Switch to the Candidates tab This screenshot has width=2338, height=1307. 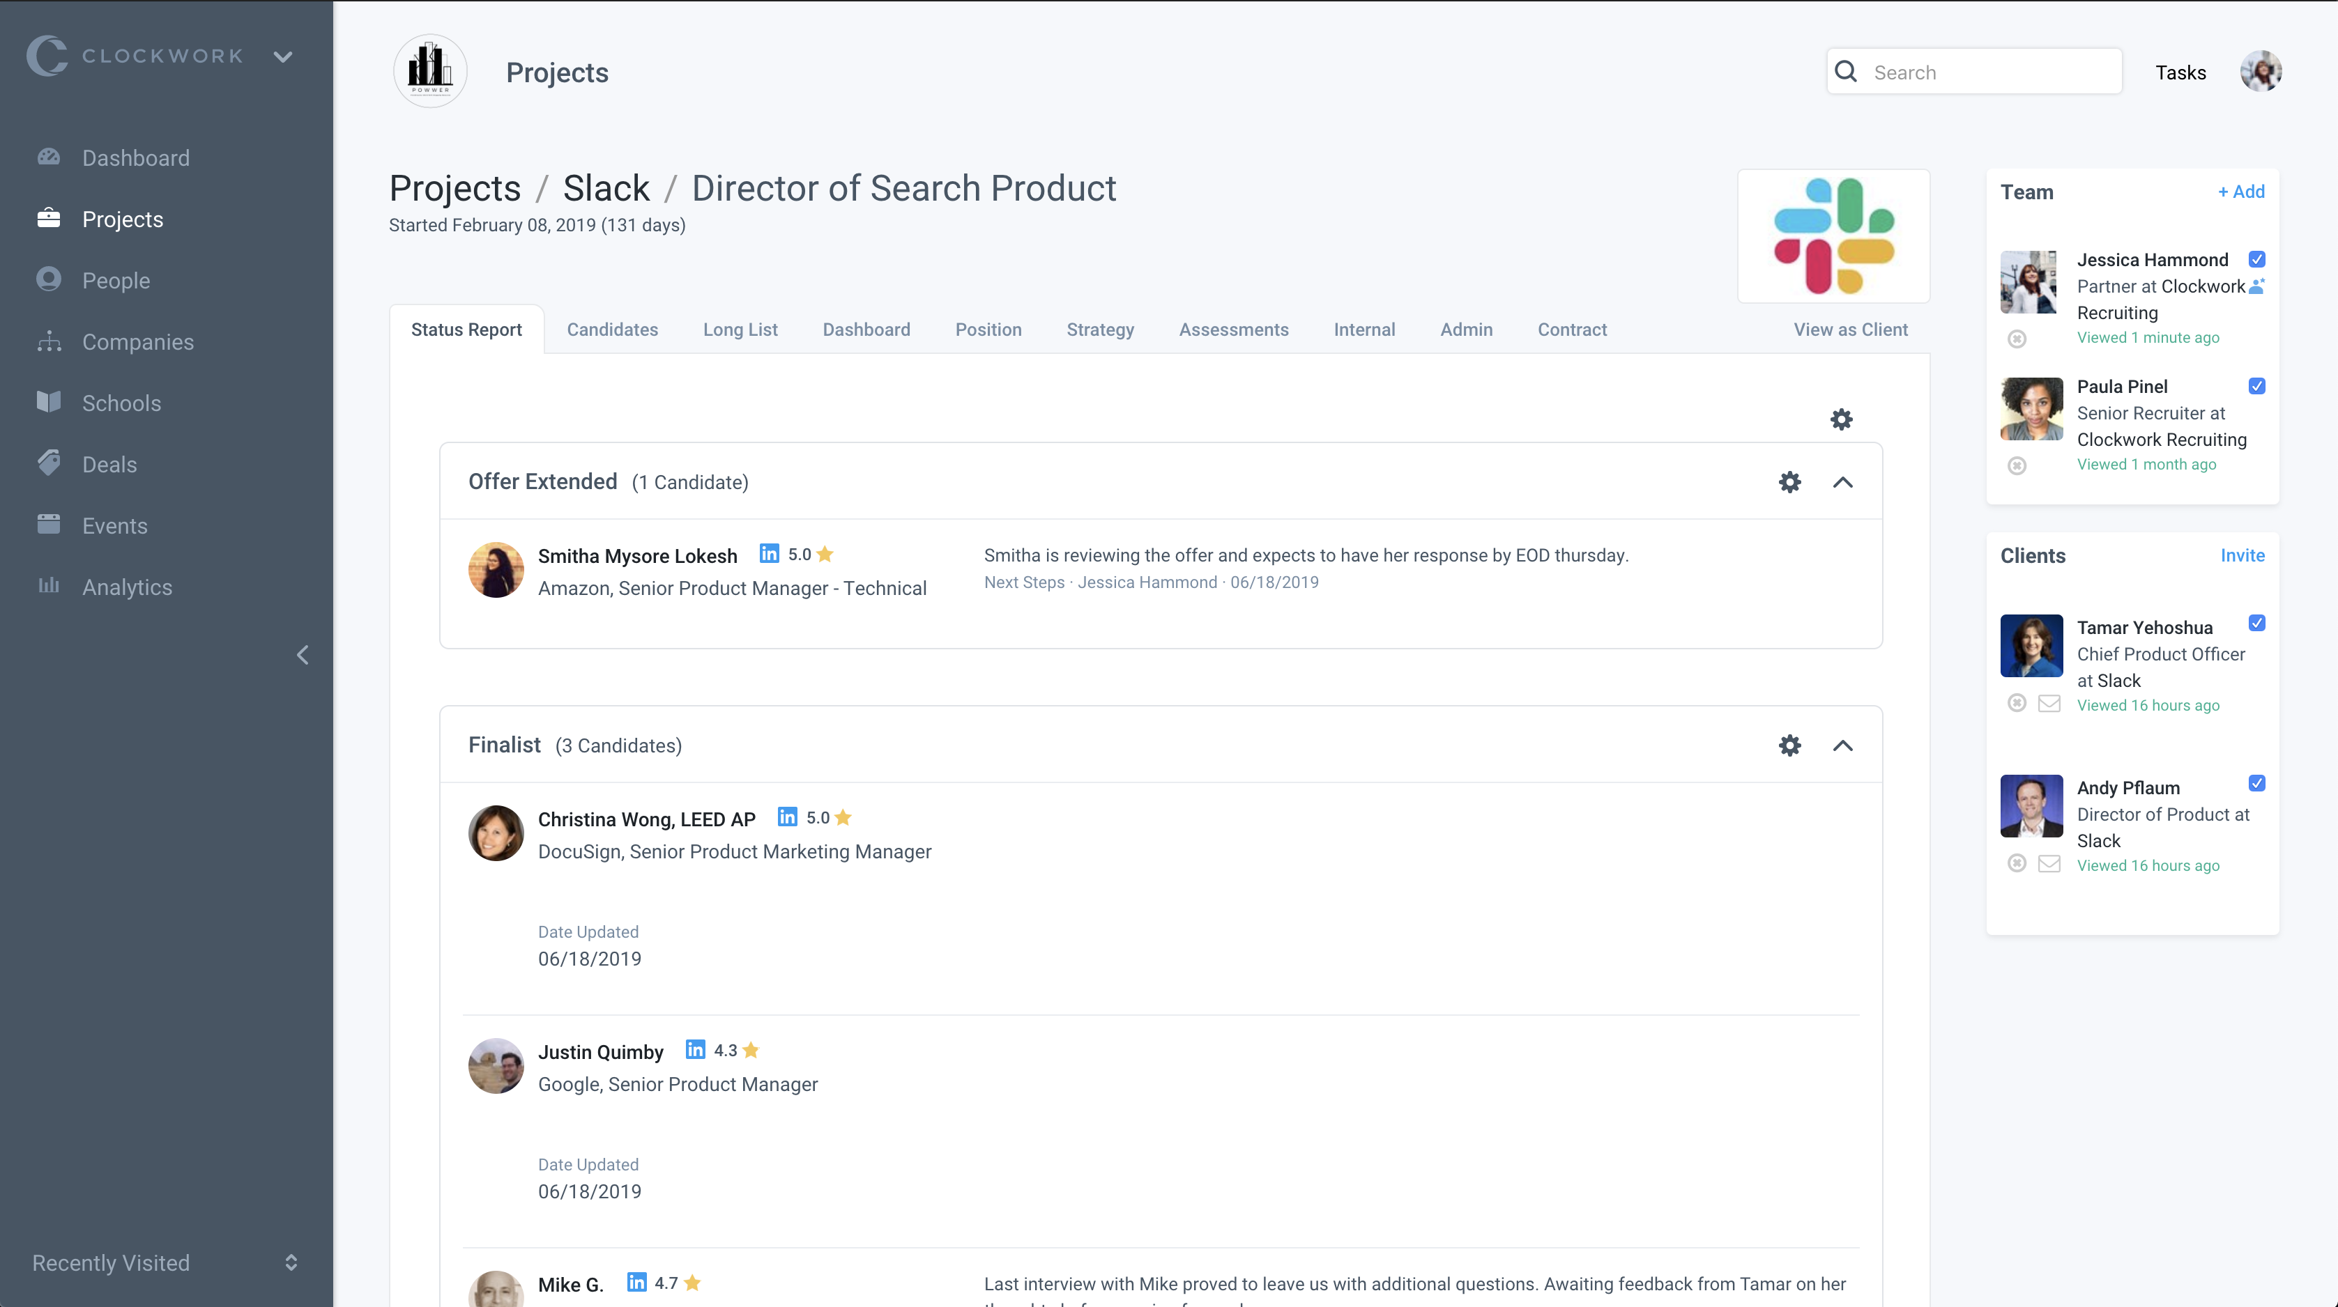(x=613, y=330)
